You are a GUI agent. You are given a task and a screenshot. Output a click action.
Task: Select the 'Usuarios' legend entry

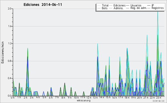136,5
